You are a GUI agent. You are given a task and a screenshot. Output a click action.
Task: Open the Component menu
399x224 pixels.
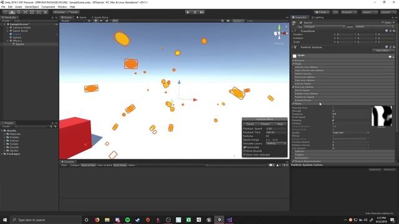coord(48,7)
